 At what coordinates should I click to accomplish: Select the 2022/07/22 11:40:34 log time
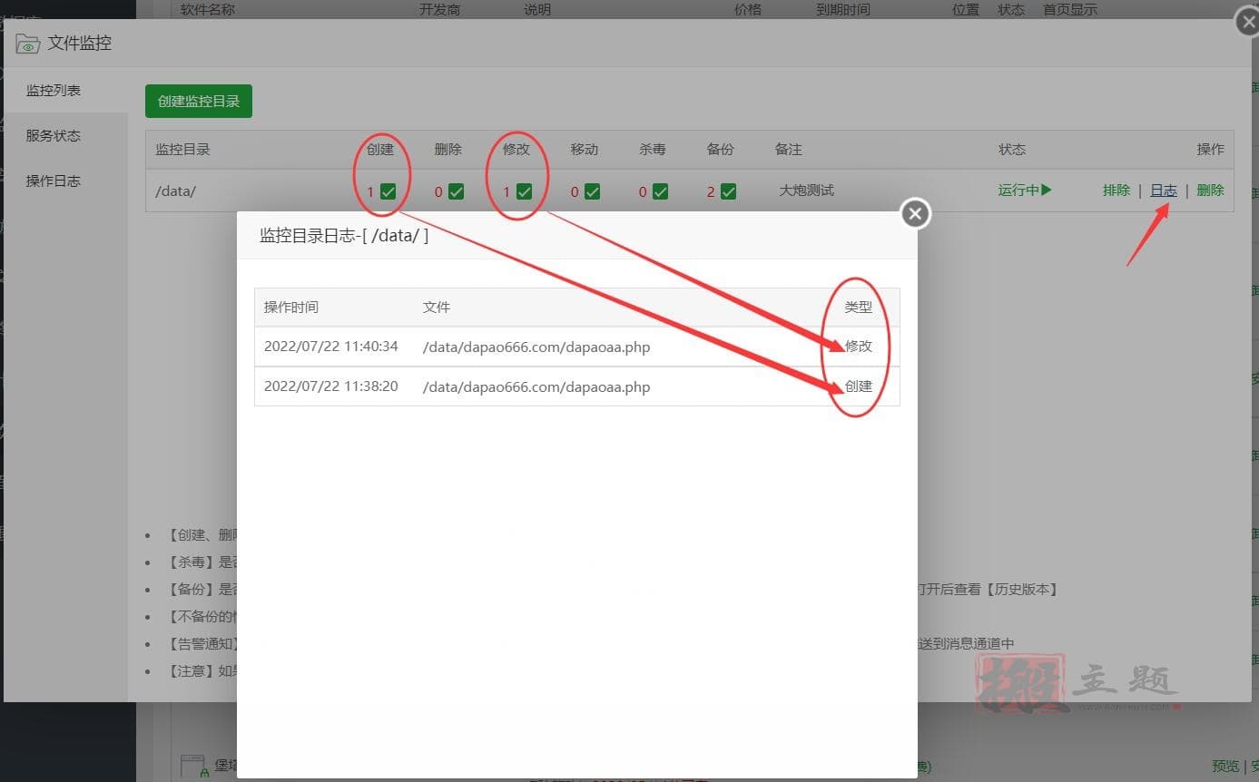[x=331, y=347]
